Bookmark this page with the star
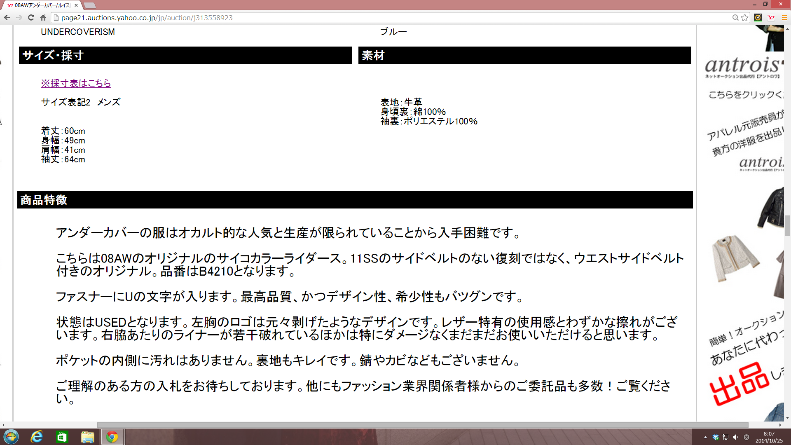 click(x=745, y=17)
